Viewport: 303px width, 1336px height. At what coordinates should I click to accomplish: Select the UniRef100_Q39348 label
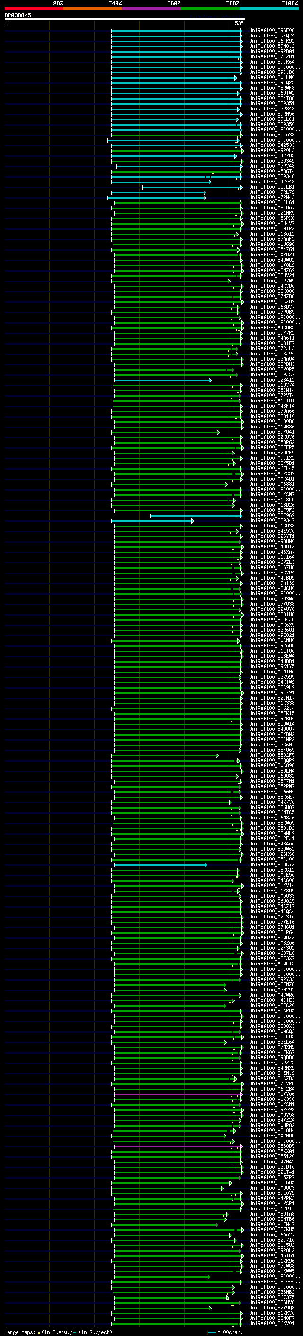pyautogui.click(x=271, y=109)
